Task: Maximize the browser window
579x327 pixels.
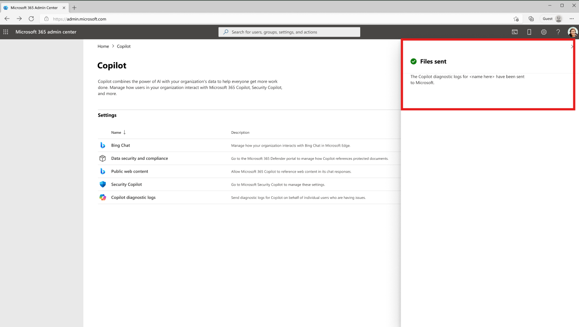Action: (562, 5)
